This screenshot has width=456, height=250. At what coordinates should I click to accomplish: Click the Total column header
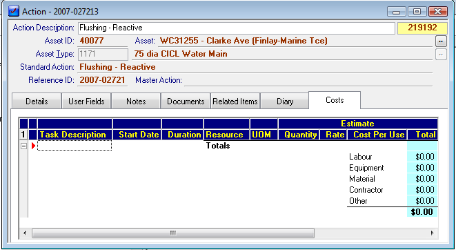(x=423, y=135)
